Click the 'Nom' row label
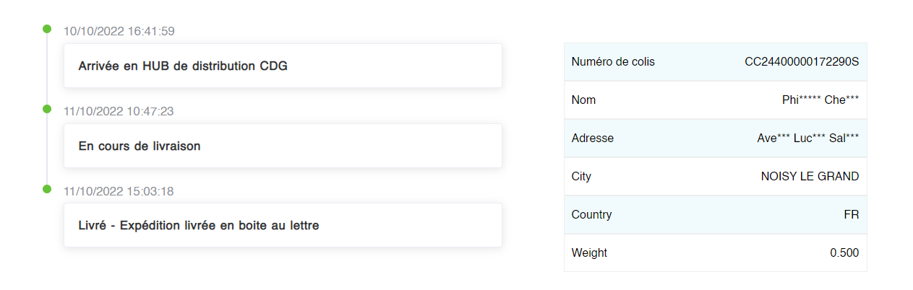 [583, 100]
